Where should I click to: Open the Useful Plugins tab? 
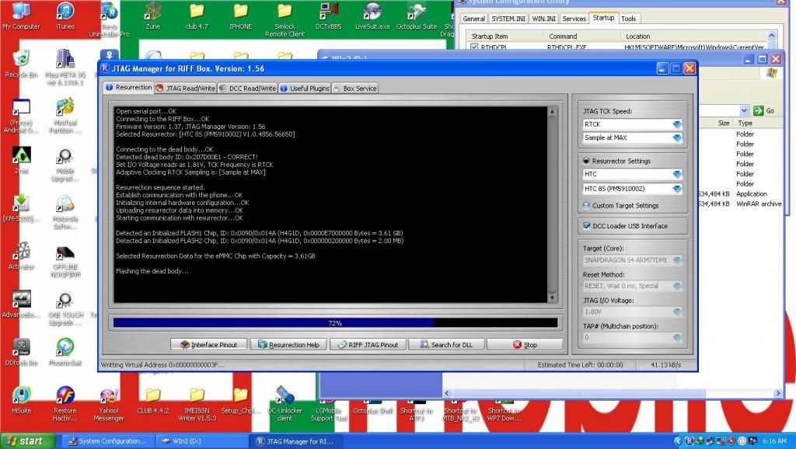pyautogui.click(x=305, y=88)
